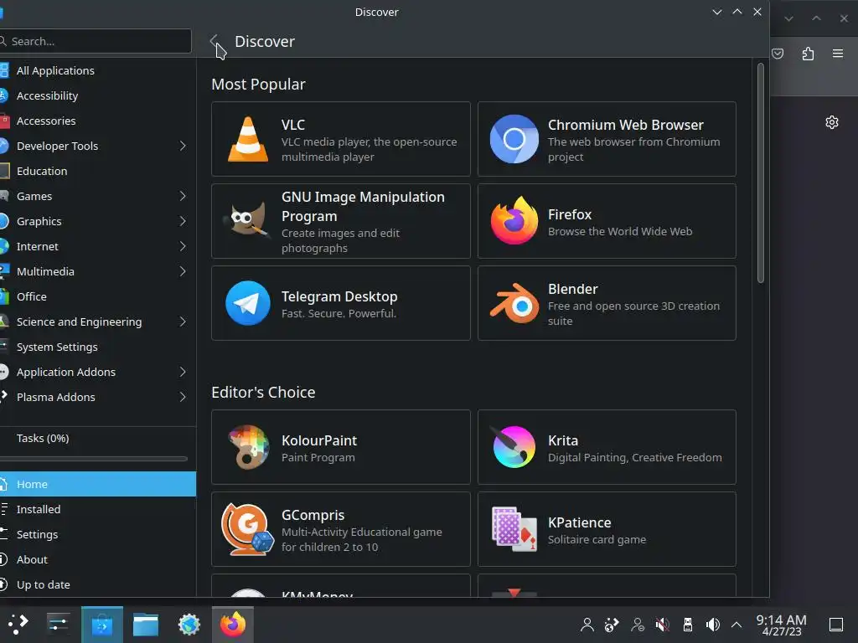This screenshot has width=858, height=643.
Task: Click the Search field
Action: (96, 41)
